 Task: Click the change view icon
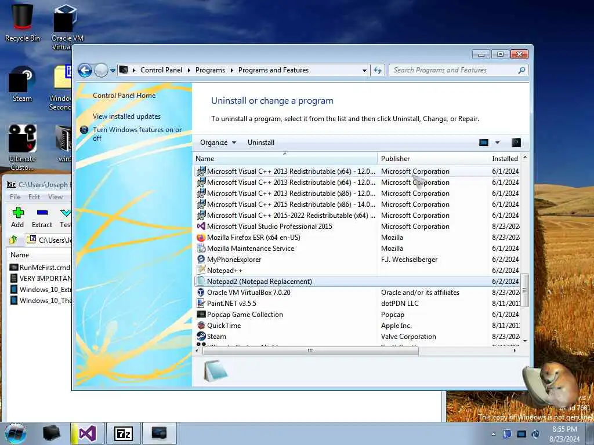(x=484, y=143)
